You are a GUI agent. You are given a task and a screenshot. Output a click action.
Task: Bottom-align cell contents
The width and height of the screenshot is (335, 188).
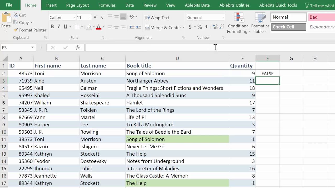[x=123, y=17]
